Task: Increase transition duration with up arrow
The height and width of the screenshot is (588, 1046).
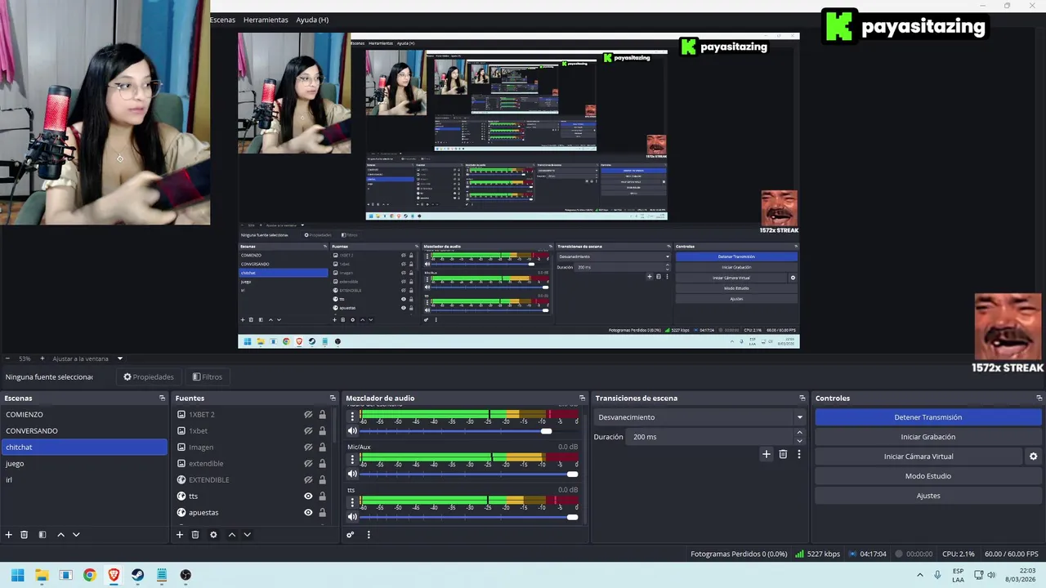Action: coord(799,433)
